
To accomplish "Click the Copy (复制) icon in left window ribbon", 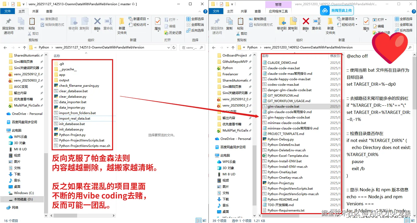I will click(21, 24).
